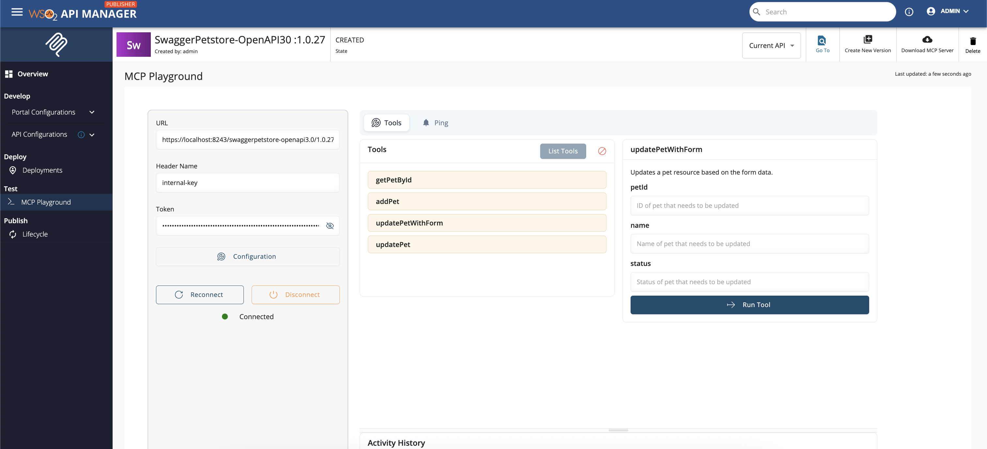Image resolution: width=987 pixels, height=449 pixels.
Task: Click the Go To search icon
Action: (822, 40)
